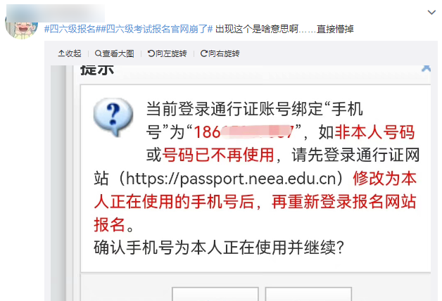Click the counterclockwise rotate icon
Image resolution: width=442 pixels, height=301 pixels.
tap(151, 53)
